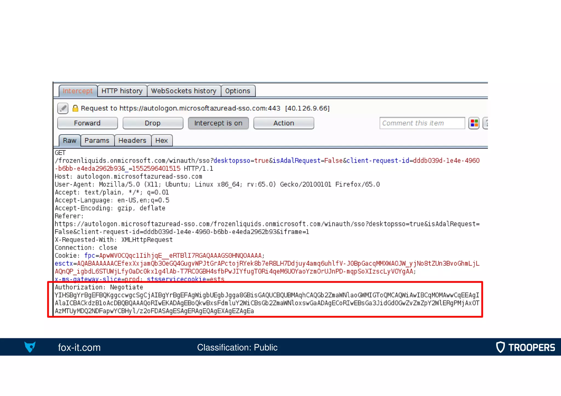Click the Troopers shield logo

click(500, 347)
